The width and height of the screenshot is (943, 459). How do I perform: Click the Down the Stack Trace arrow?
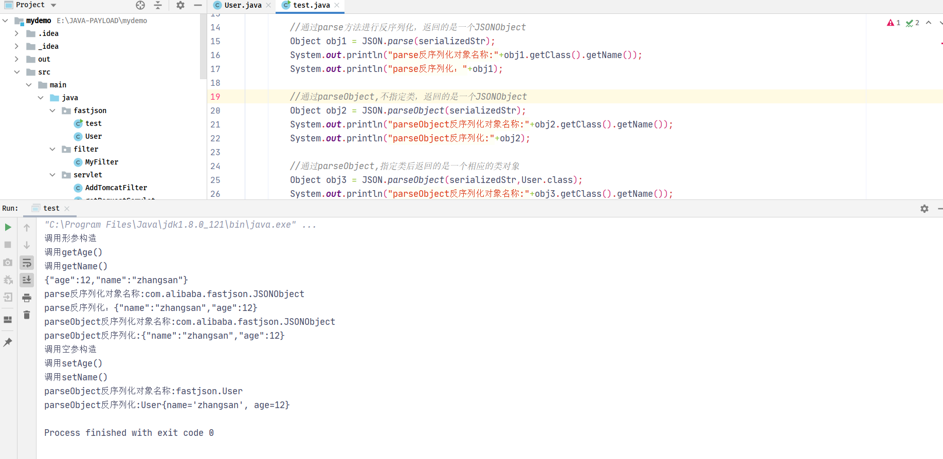click(x=27, y=245)
